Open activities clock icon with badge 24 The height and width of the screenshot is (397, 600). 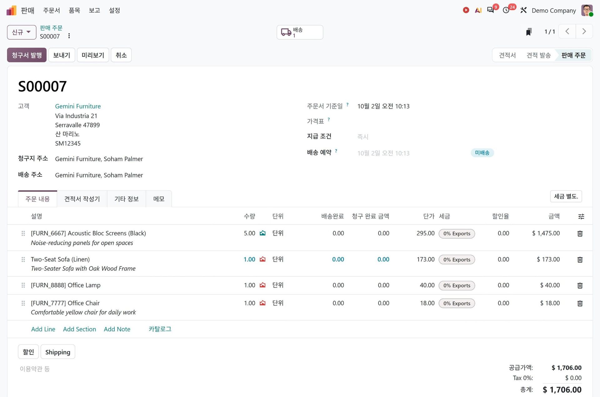click(506, 10)
